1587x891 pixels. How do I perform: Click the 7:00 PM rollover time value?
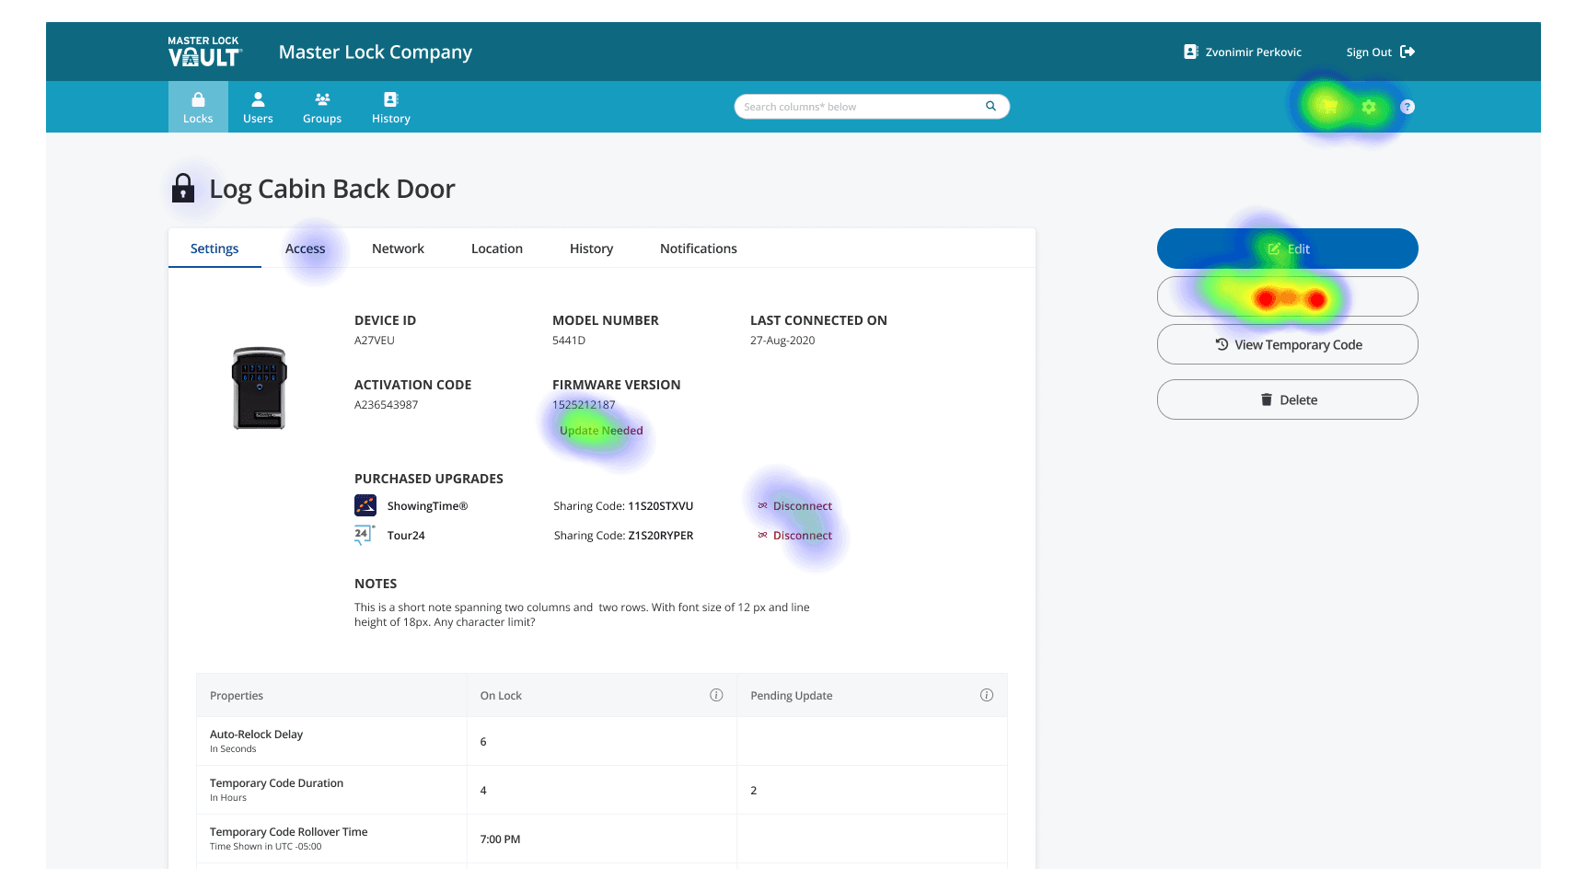[x=500, y=839]
